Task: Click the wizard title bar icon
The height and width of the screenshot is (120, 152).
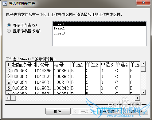Action: [5, 4]
